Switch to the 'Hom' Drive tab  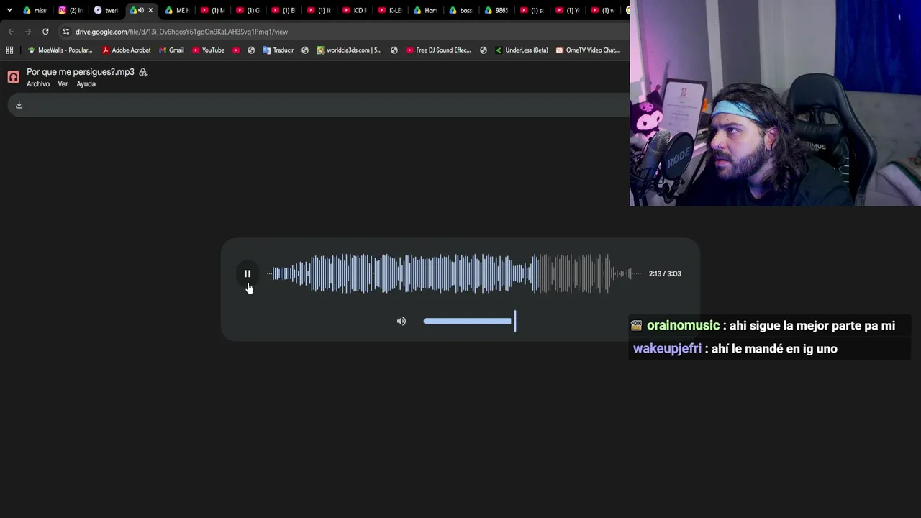[x=425, y=10]
